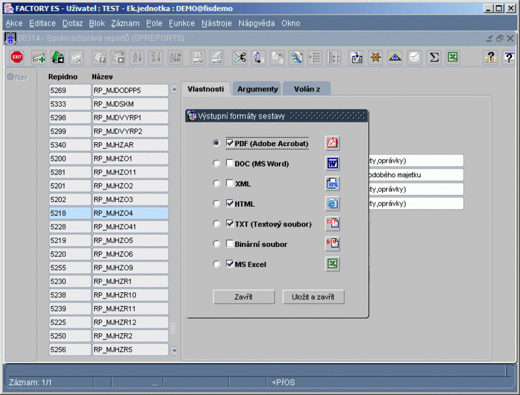This screenshot has height=395, width=520.
Task: Click the binary file format icon
Action: click(x=333, y=244)
